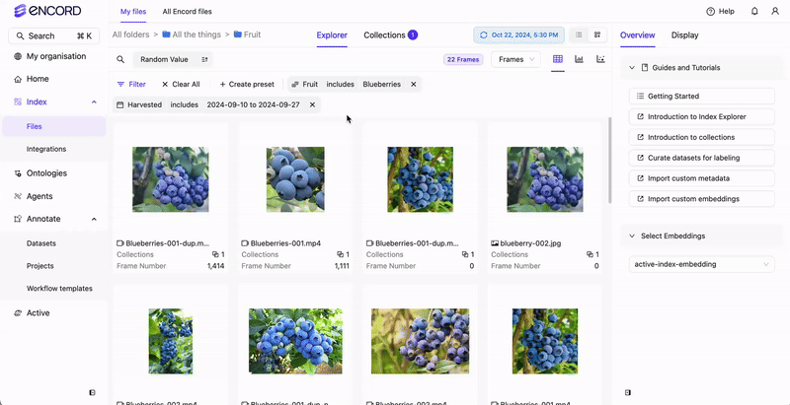Viewport: 790px width, 405px height.
Task: Collapse Guides and Tutorials section
Action: click(x=632, y=68)
